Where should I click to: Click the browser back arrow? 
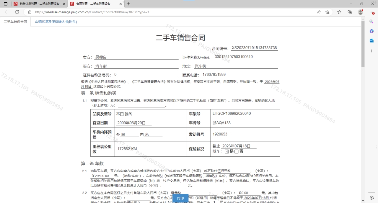click(x=7, y=12)
